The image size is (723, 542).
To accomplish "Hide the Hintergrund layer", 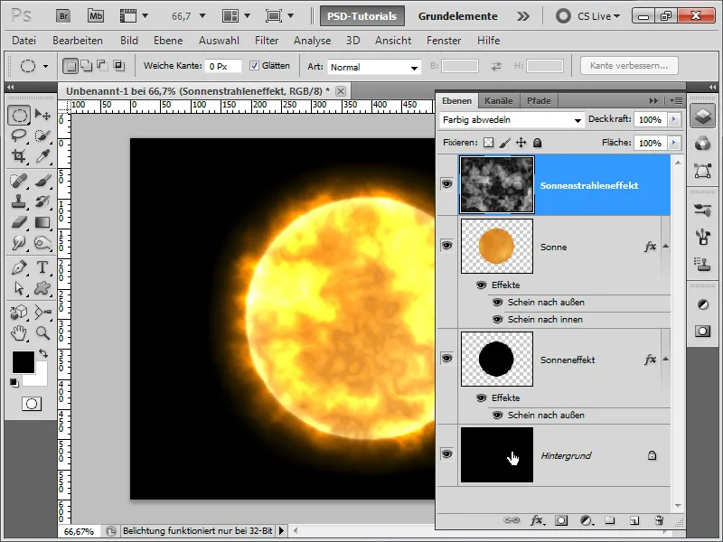I will [x=446, y=454].
